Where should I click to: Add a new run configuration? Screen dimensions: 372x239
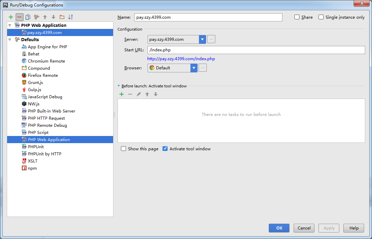11,17
